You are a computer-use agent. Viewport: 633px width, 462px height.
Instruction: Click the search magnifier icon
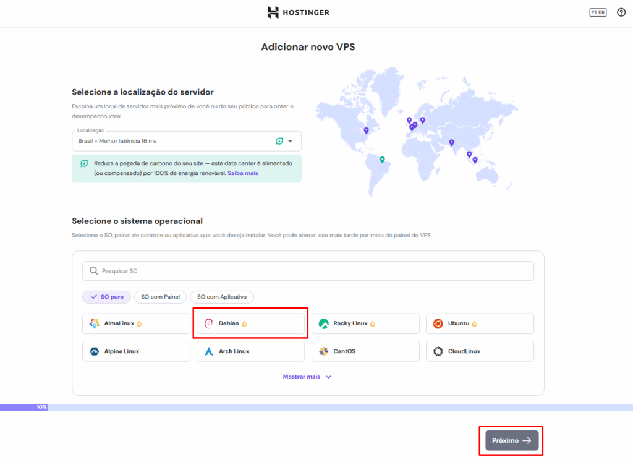94,270
